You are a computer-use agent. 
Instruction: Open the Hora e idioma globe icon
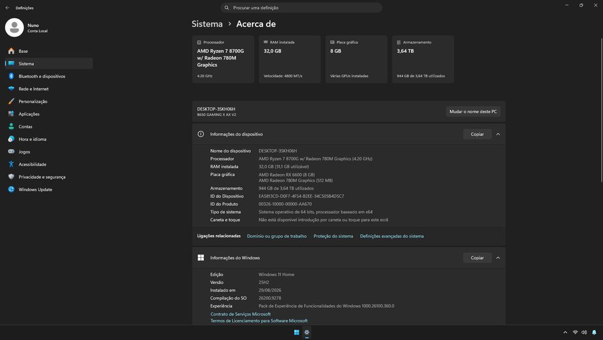[x=11, y=139]
